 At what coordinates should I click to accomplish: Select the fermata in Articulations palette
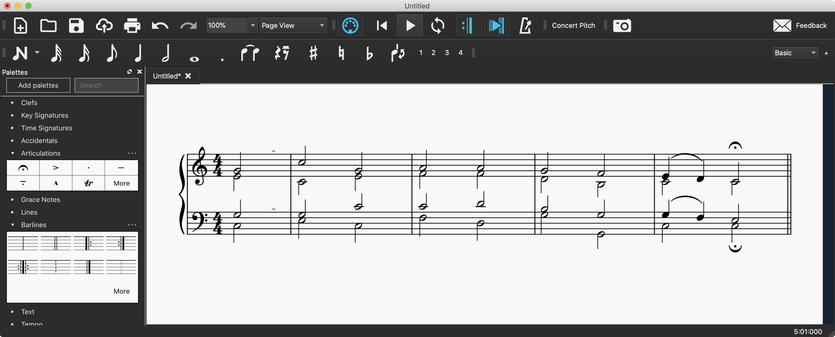[23, 167]
